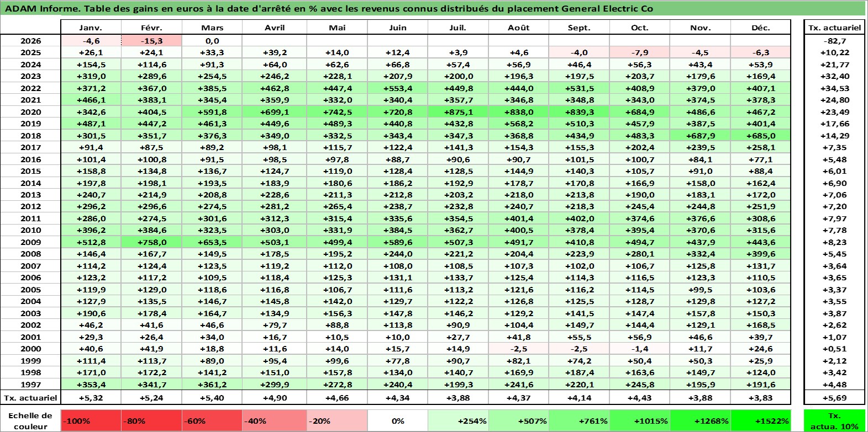Click the August 2019 cell showing +568,2
Image resolution: width=868 pixels, height=432 pixels.
coord(518,124)
